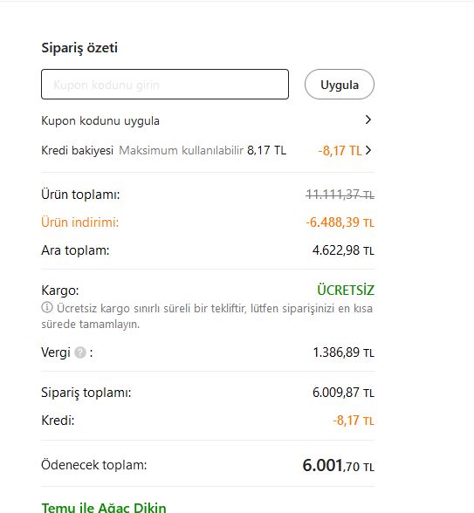Viewport: 474px width, 513px height.
Task: Click the struck-through 11.111,37 TL price
Action: pos(340,195)
